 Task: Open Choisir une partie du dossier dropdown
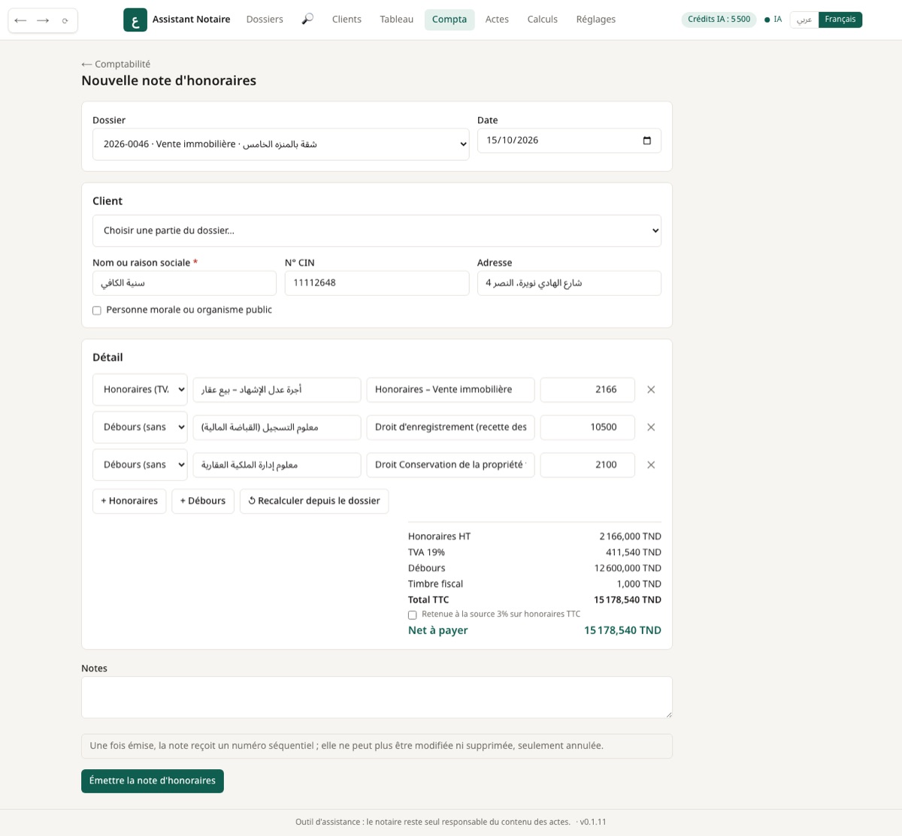point(377,231)
